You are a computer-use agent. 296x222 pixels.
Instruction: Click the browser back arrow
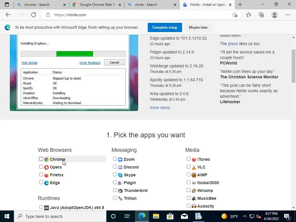click(8, 15)
